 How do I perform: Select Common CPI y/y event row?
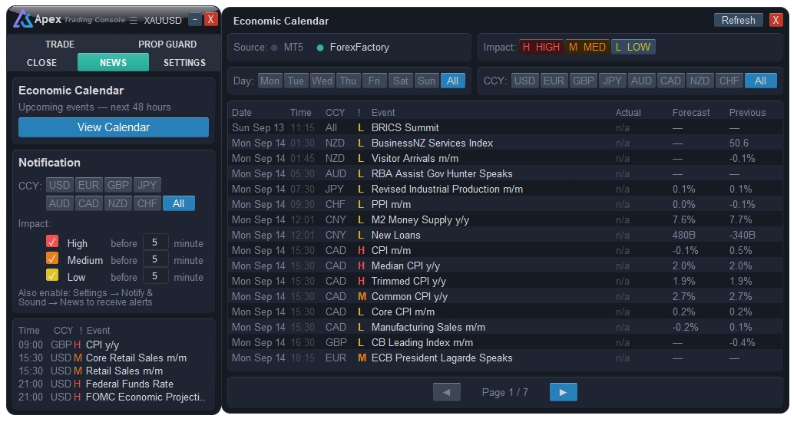pos(505,297)
